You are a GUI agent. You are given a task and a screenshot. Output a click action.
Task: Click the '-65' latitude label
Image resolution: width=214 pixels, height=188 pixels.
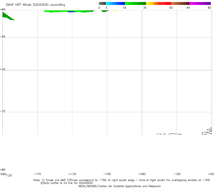[x=3, y=37]
